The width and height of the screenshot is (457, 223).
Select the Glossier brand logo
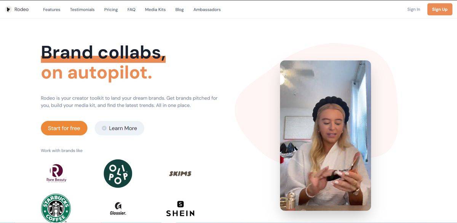pyautogui.click(x=118, y=209)
